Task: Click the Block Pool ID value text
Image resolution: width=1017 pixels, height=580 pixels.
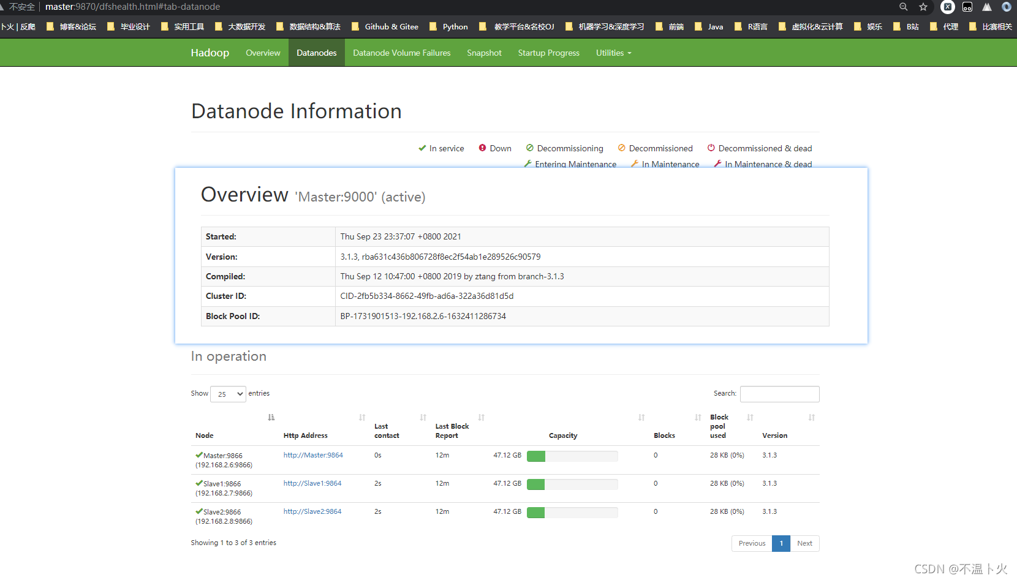Action: coord(423,316)
